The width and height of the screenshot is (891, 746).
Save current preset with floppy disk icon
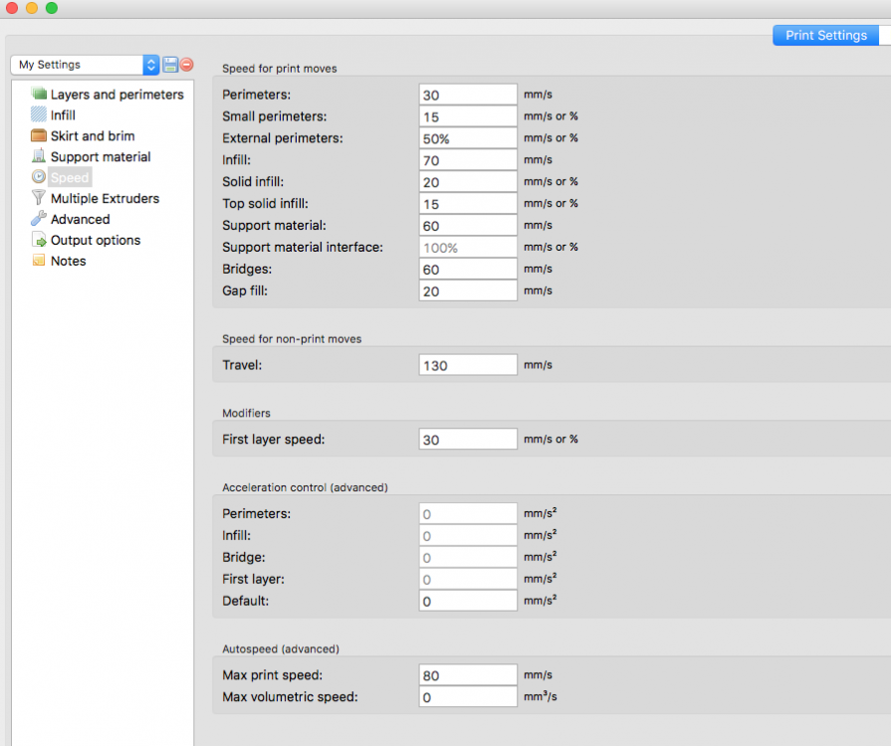170,65
